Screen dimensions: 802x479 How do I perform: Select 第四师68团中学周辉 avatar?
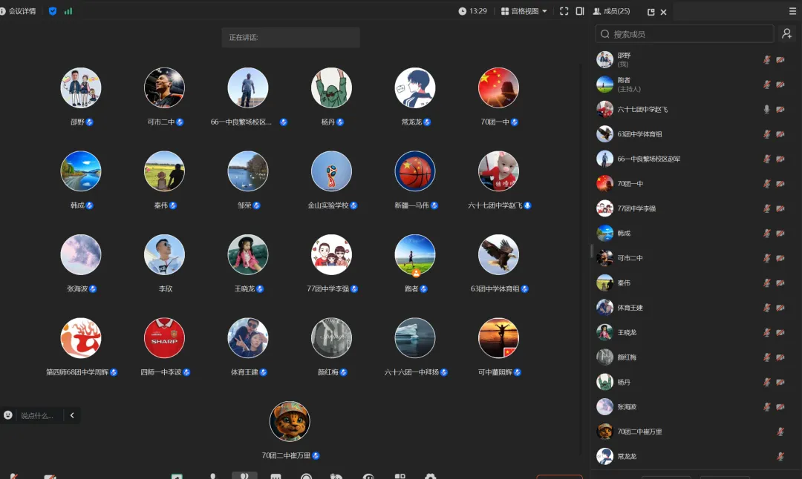(81, 338)
